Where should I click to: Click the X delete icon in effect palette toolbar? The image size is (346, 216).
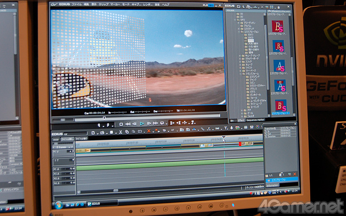coord(262,7)
